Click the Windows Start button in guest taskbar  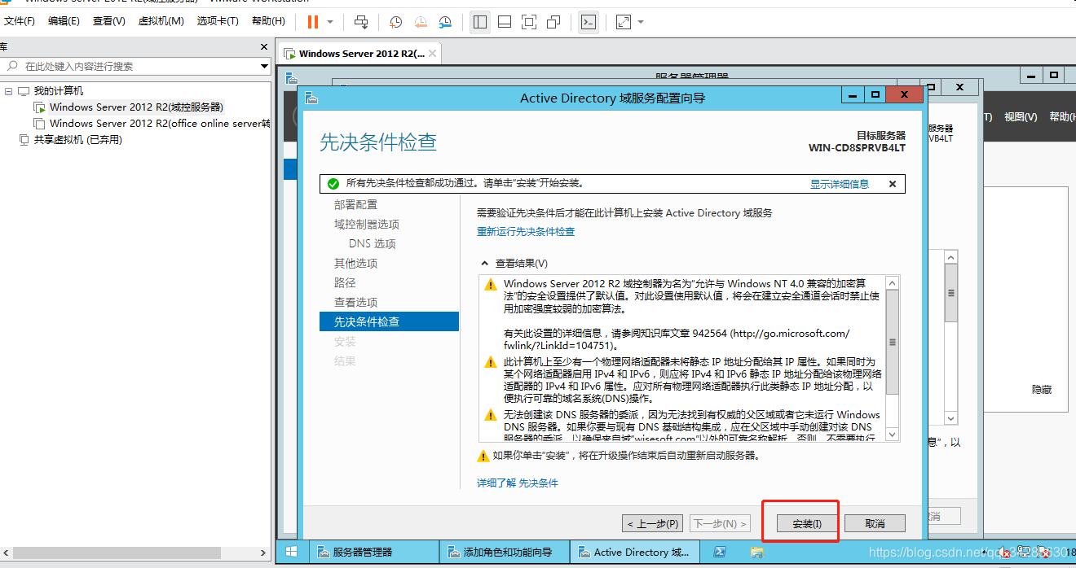tap(291, 552)
